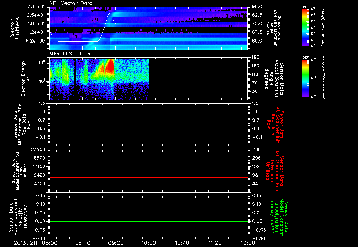Click the 10:00 time axis label
Image resolution: width=358 pixels, height=247 pixels.
click(149, 243)
